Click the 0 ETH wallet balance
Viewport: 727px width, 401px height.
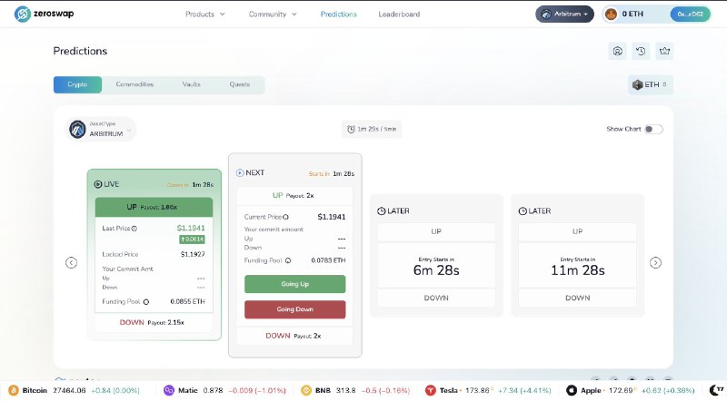[x=632, y=15]
